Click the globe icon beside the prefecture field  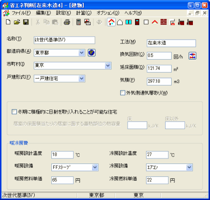click(92, 53)
